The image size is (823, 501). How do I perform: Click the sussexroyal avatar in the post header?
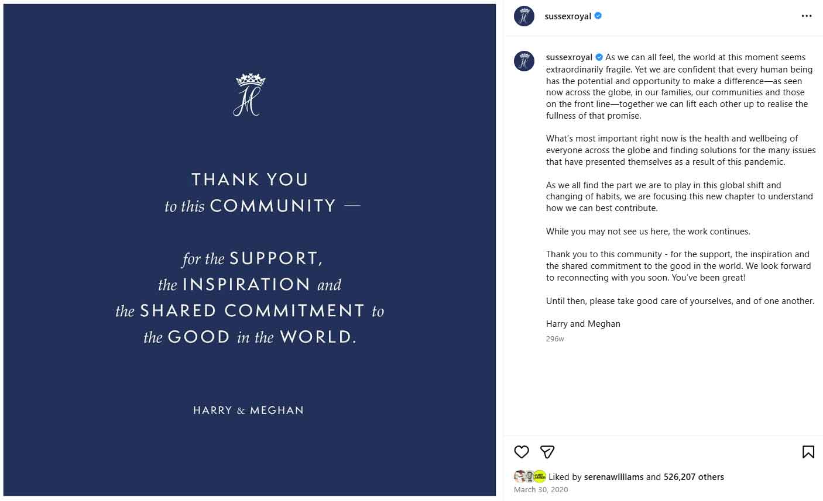click(x=524, y=16)
